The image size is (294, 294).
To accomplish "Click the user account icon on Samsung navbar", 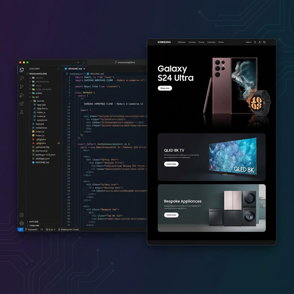I will click(x=259, y=42).
